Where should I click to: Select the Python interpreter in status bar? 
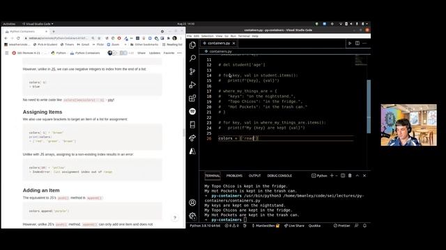click(205, 226)
